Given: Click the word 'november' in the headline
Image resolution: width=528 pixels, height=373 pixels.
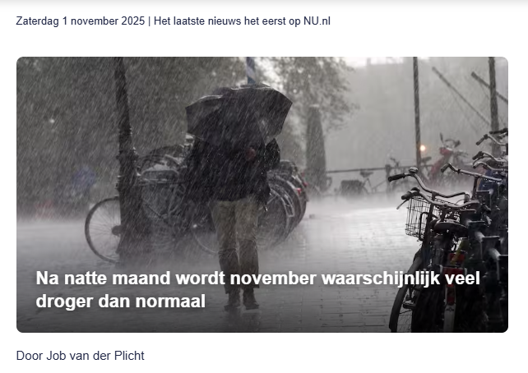Looking at the screenshot, I should (x=273, y=279).
